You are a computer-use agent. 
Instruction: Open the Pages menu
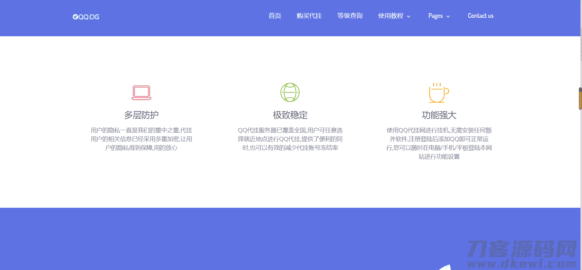436,16
